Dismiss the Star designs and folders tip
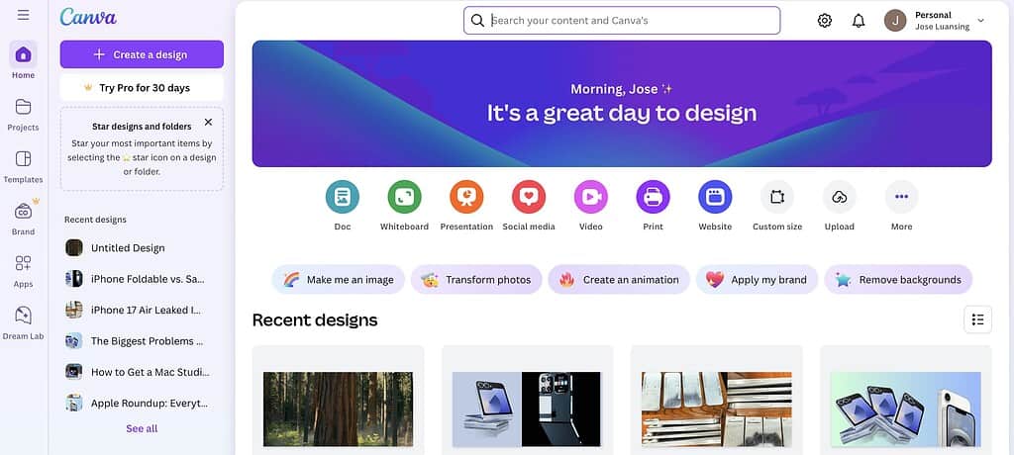This screenshot has height=455, width=1014. pyautogui.click(x=208, y=122)
